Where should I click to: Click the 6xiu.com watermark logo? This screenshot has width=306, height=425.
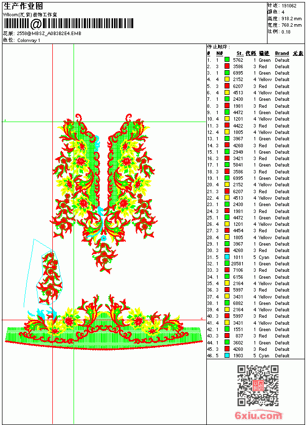(258, 415)
